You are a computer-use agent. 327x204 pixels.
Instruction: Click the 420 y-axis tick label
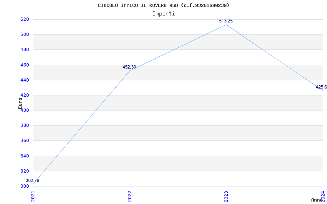click(24, 95)
